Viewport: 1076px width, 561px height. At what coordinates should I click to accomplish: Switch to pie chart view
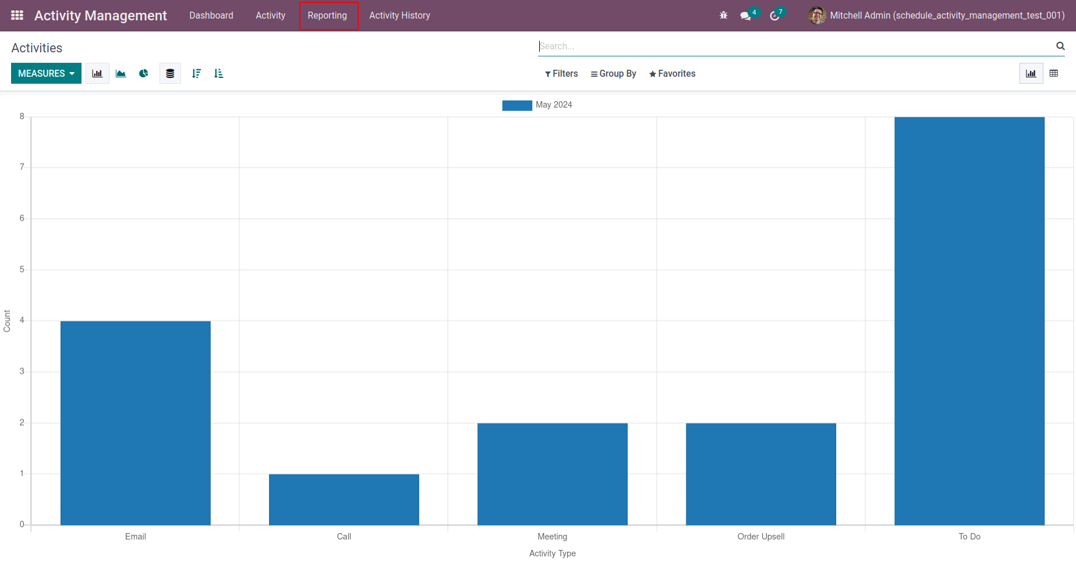(x=144, y=73)
